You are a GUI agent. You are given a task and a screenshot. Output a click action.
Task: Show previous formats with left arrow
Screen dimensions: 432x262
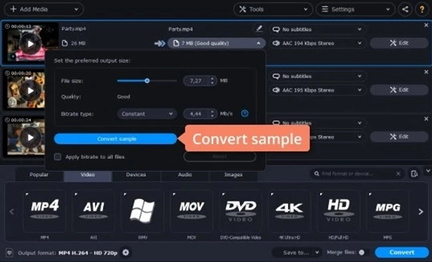tap(12, 212)
